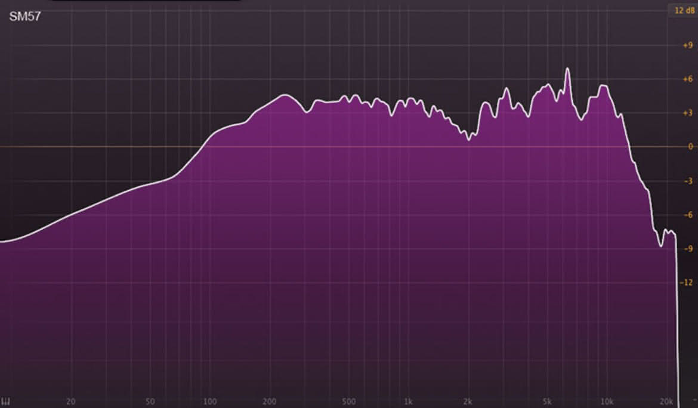Click the +6 gain scale label
The height and width of the screenshot is (408, 698).
click(688, 79)
